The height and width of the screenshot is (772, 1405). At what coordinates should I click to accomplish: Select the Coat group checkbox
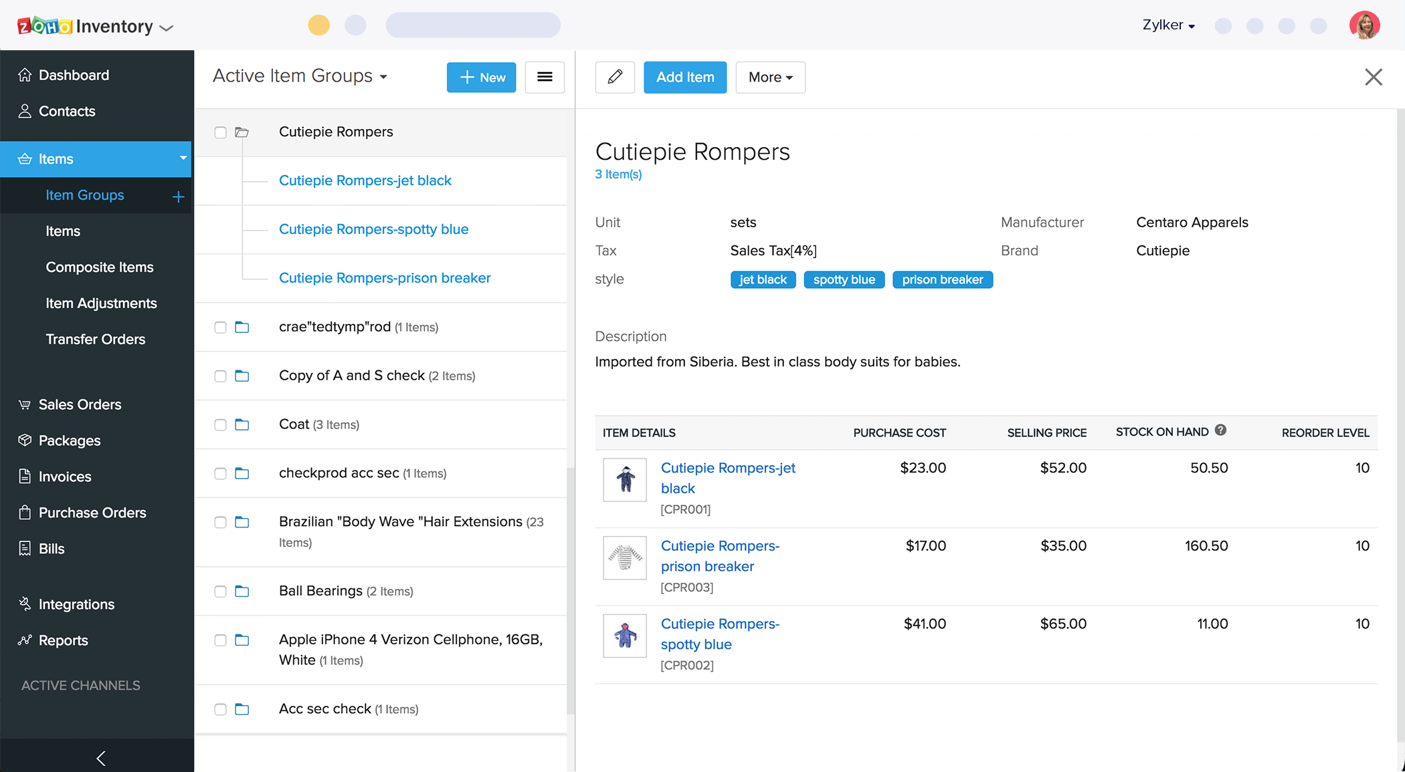220,424
